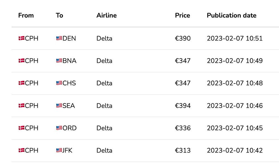Open the DEN destination code
Image resolution: width=279 pixels, height=167 pixels.
69,38
